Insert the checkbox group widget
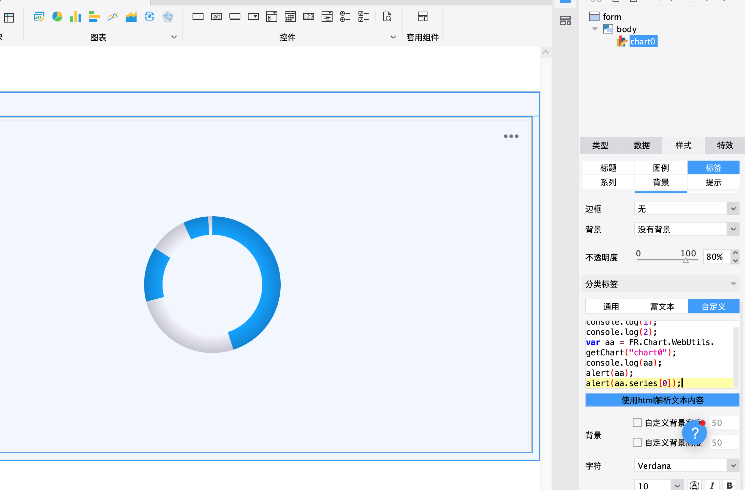Image resolution: width=745 pixels, height=490 pixels. (x=364, y=16)
